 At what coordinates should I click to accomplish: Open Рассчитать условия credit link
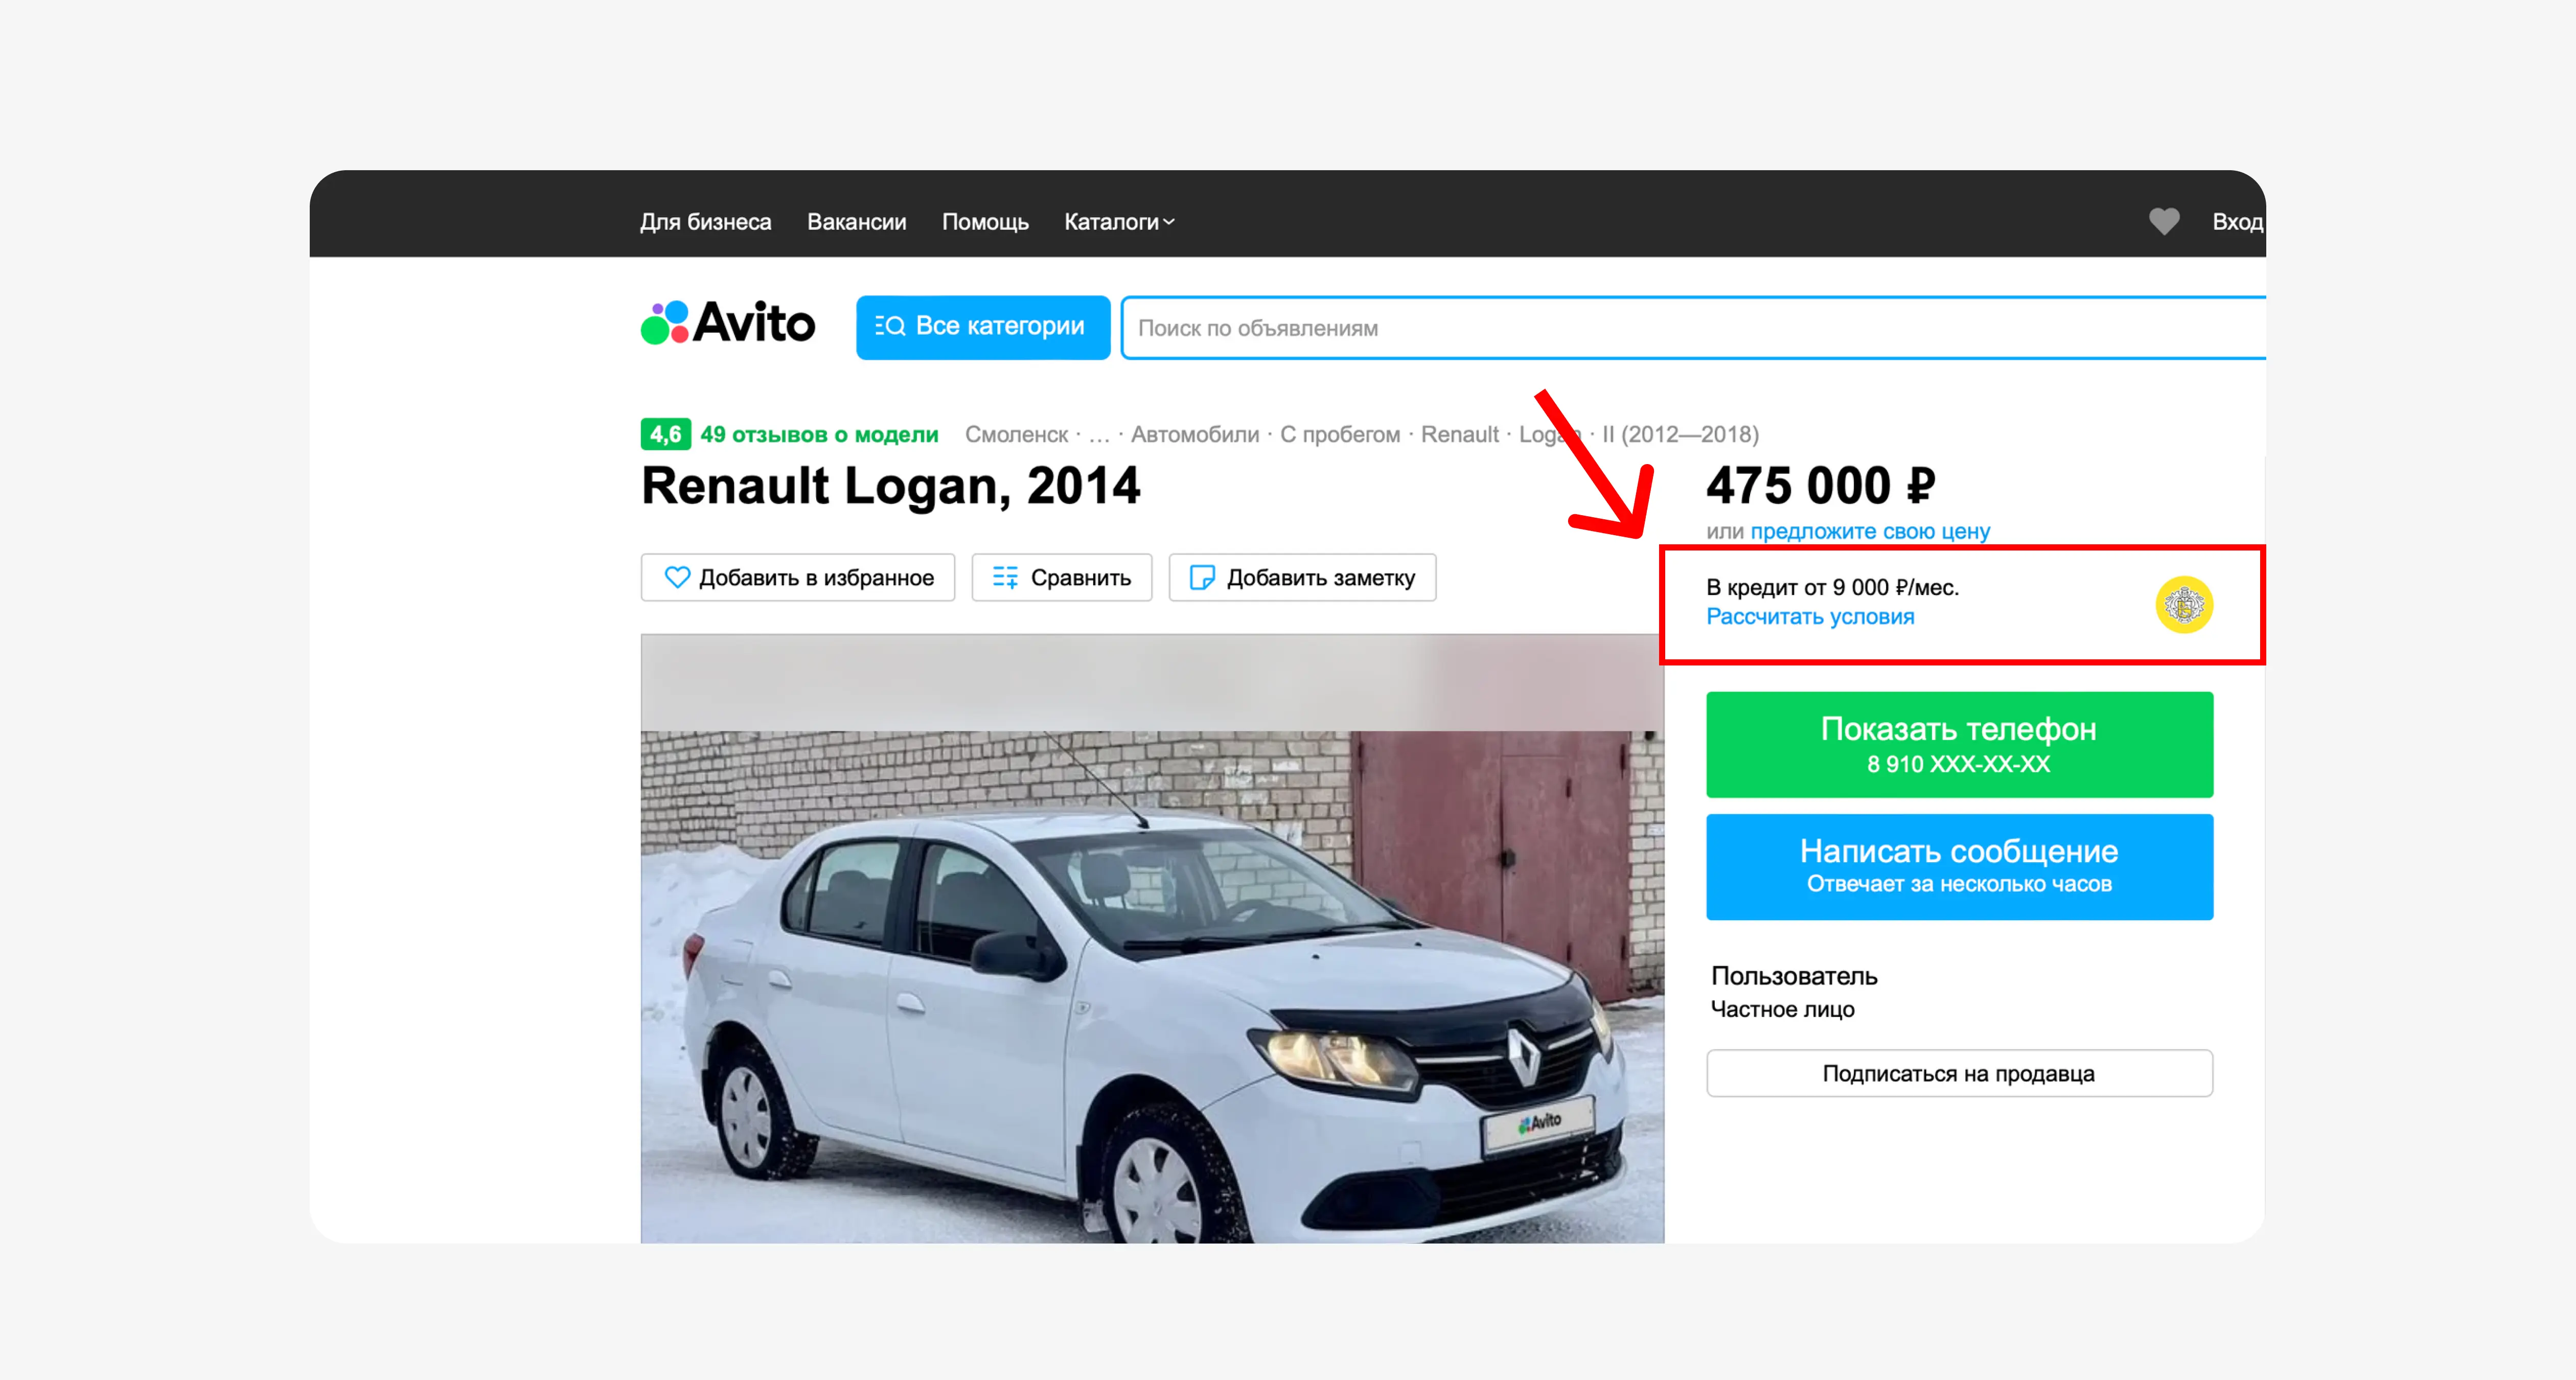[1810, 617]
